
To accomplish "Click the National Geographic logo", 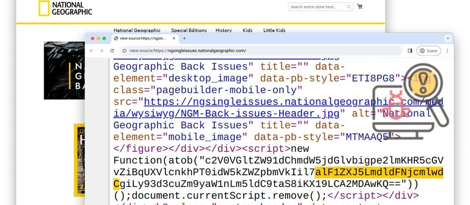I will pos(65,8).
